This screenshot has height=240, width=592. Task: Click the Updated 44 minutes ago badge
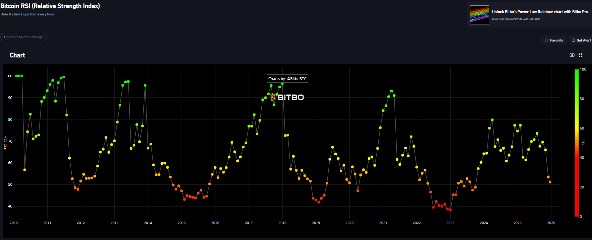click(x=23, y=37)
